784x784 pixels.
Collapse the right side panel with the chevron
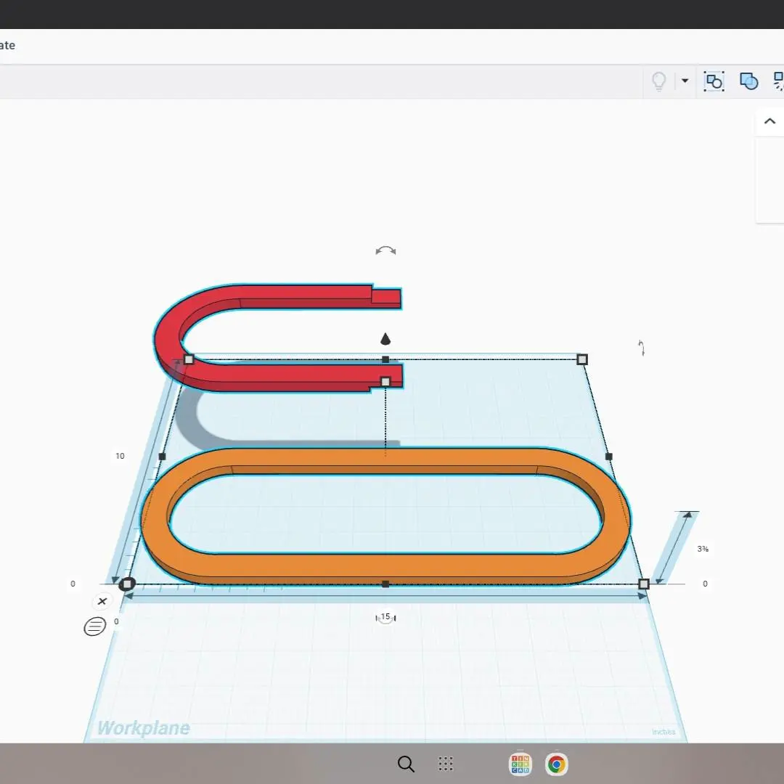point(769,121)
